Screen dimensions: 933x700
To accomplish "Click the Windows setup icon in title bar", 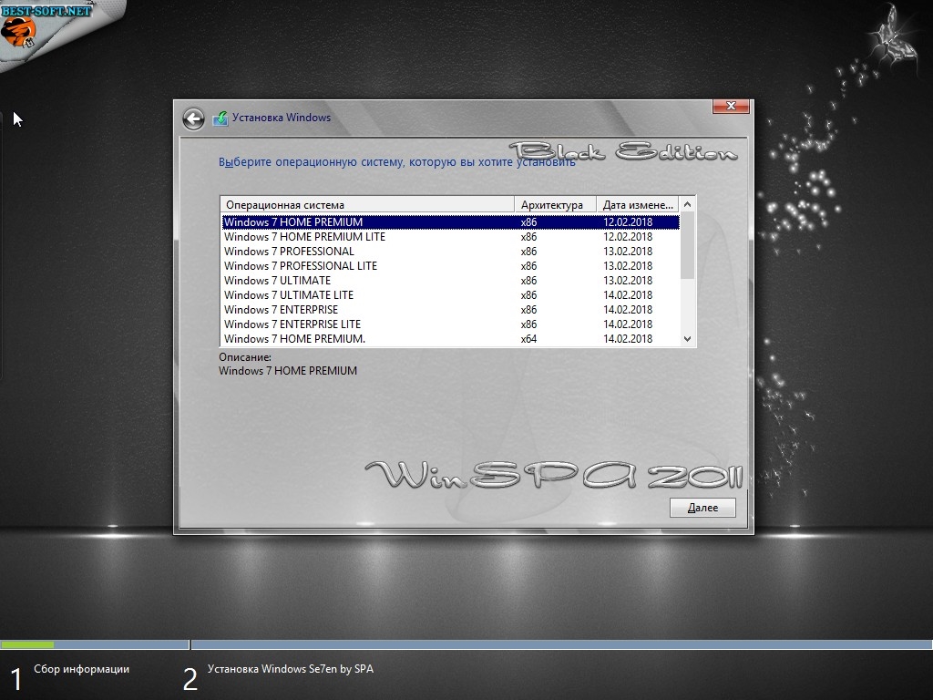I will pos(220,118).
